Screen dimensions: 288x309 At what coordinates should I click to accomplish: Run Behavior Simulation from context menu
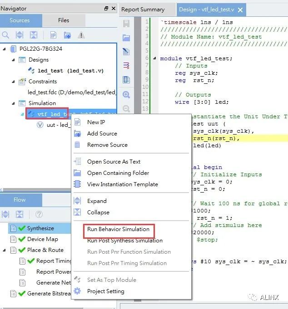(x=131, y=229)
